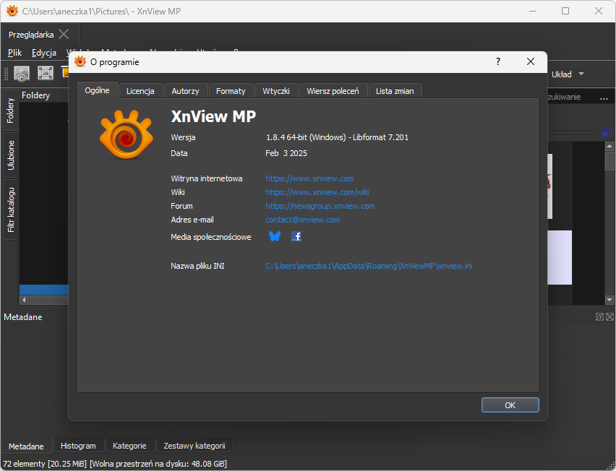Click the Witryna internetowa label

[207, 178]
